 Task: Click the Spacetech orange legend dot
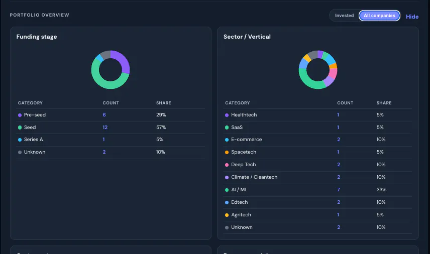227,152
